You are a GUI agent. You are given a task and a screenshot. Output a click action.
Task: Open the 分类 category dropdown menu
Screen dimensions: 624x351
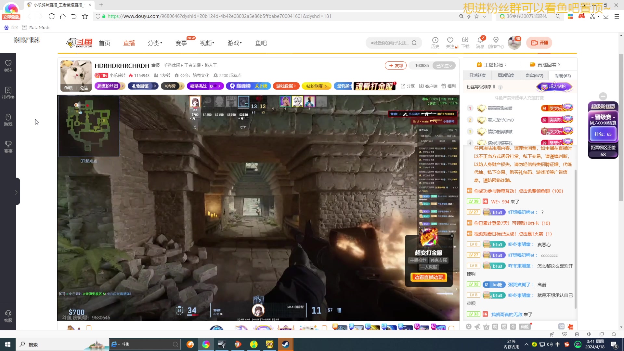(155, 43)
